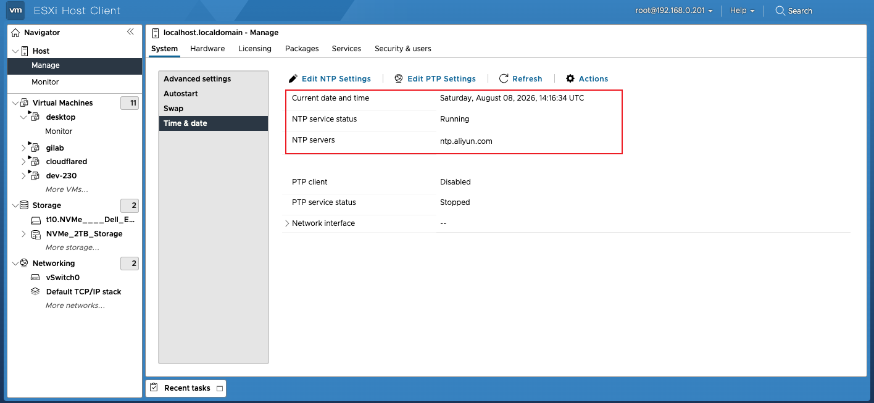Click the Storage count badge 2
This screenshot has width=874, height=403.
130,206
